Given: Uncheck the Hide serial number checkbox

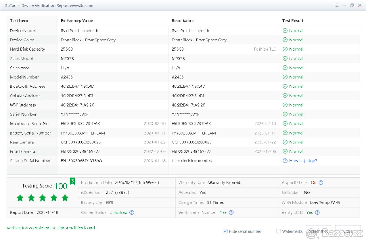Looking at the screenshot, I should pyautogui.click(x=225, y=231).
